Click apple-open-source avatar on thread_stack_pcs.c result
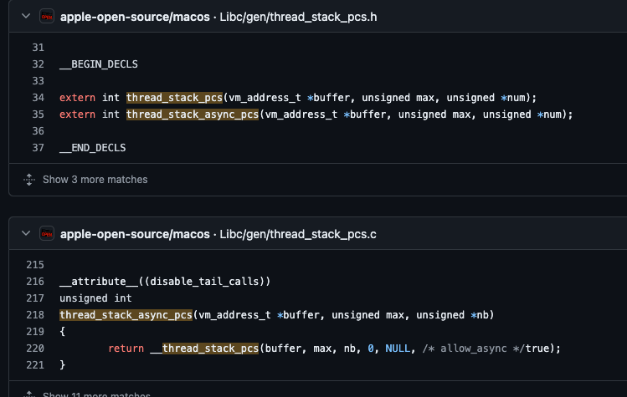The width and height of the screenshot is (627, 397). point(47,234)
